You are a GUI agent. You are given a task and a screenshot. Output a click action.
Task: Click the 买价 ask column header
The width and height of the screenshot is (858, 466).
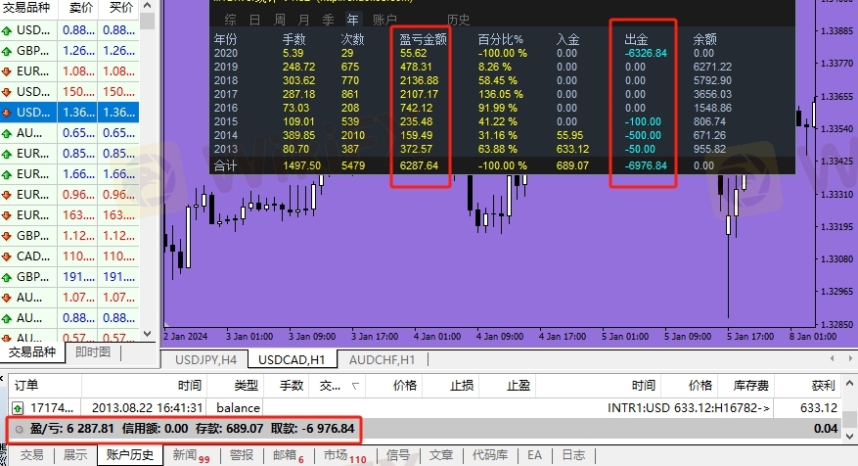click(x=120, y=8)
